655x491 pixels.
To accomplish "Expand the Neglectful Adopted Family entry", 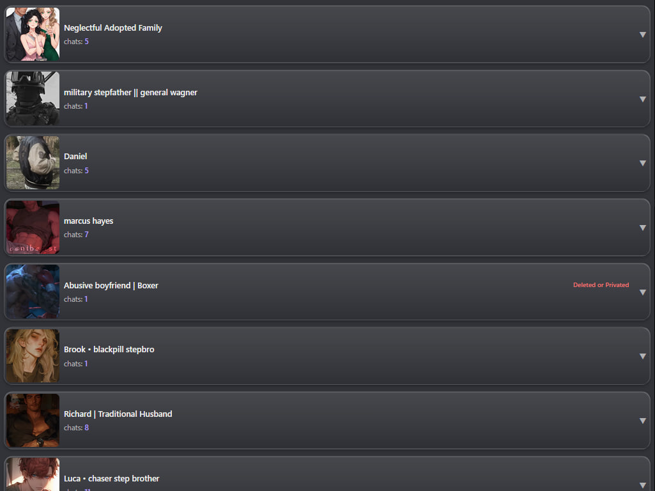I will 642,35.
